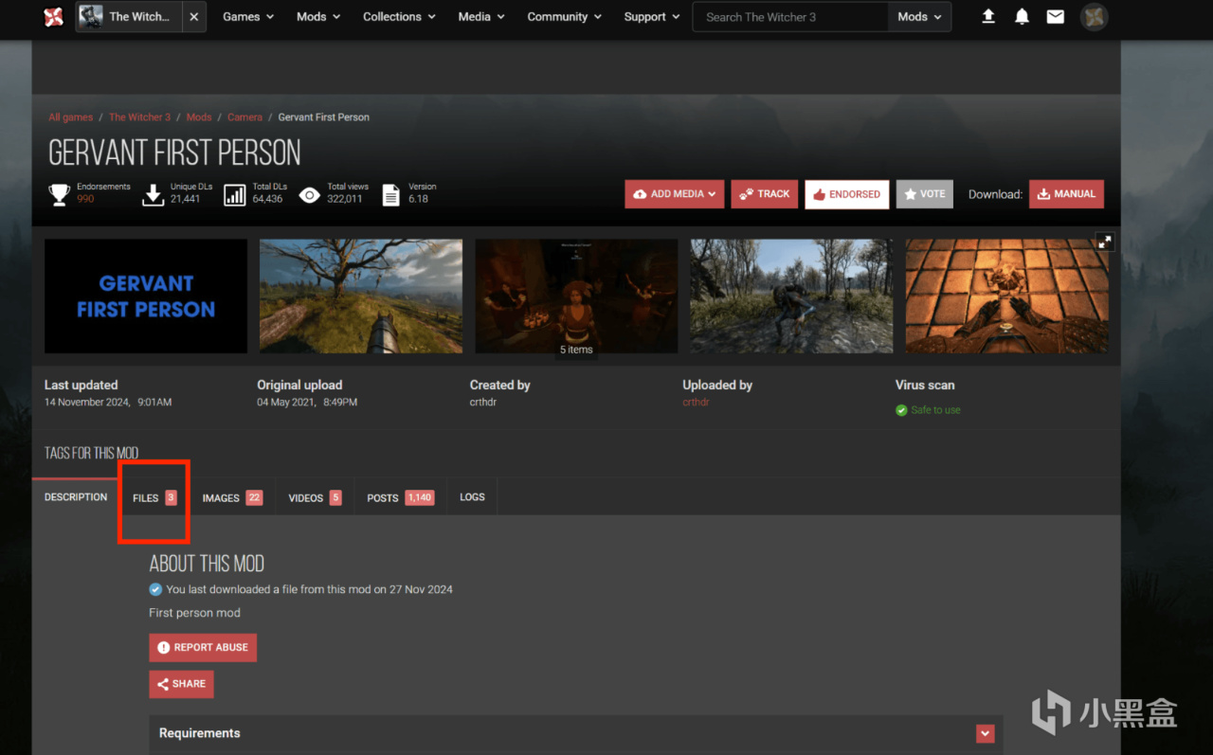The width and height of the screenshot is (1213, 755).
Task: Open the swamp forest screenshot thumbnail
Action: pyautogui.click(x=791, y=296)
